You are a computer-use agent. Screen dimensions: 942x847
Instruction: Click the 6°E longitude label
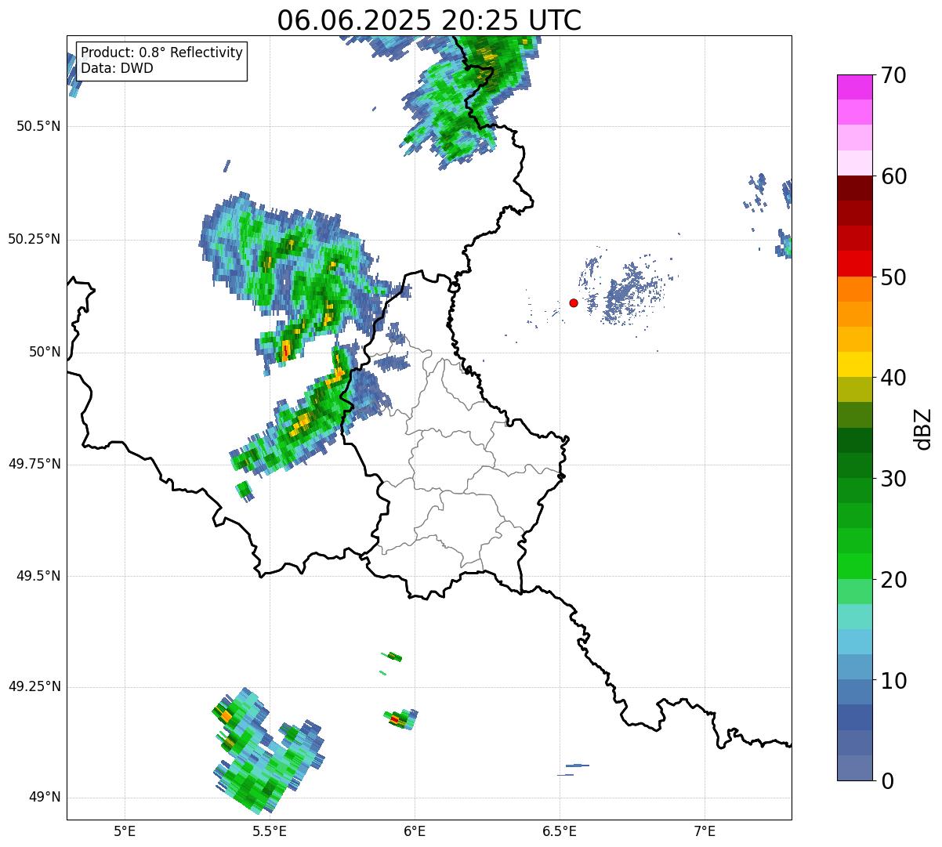415,831
